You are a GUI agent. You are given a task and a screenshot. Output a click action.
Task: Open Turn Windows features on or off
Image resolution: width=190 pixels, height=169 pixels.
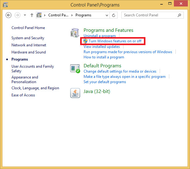(115, 41)
